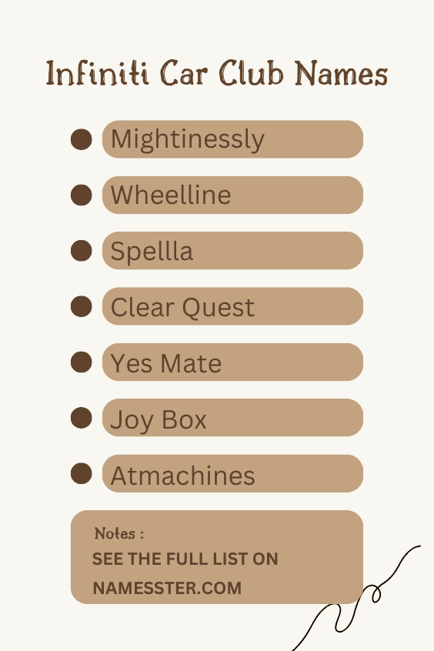This screenshot has width=434, height=651.
Task: Click the bullet dot beside Joy Box
Action: coord(82,417)
